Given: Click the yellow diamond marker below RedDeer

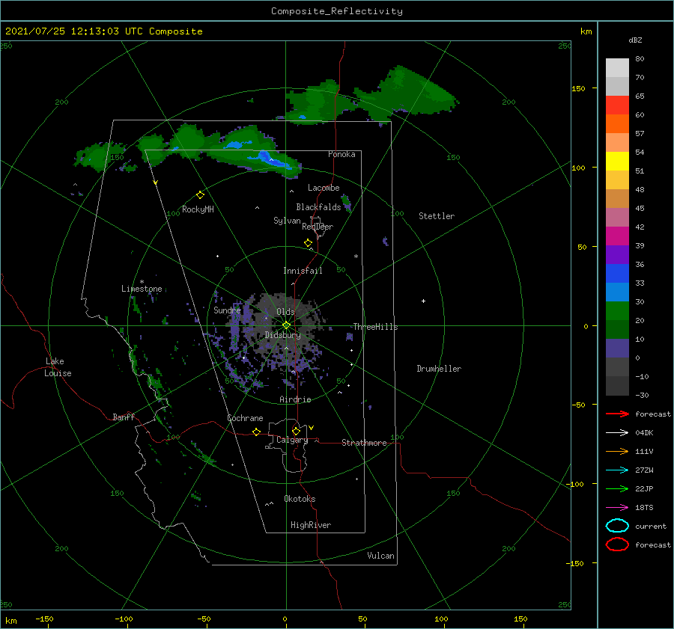Looking at the screenshot, I should click(x=309, y=243).
